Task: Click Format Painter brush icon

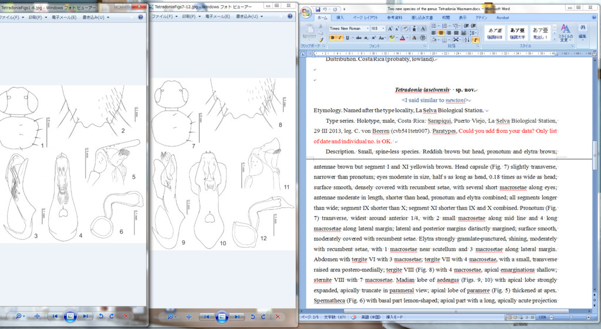Action: click(321, 39)
